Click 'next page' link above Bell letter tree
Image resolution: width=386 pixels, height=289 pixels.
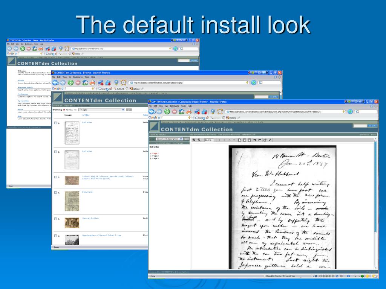coord(178,143)
